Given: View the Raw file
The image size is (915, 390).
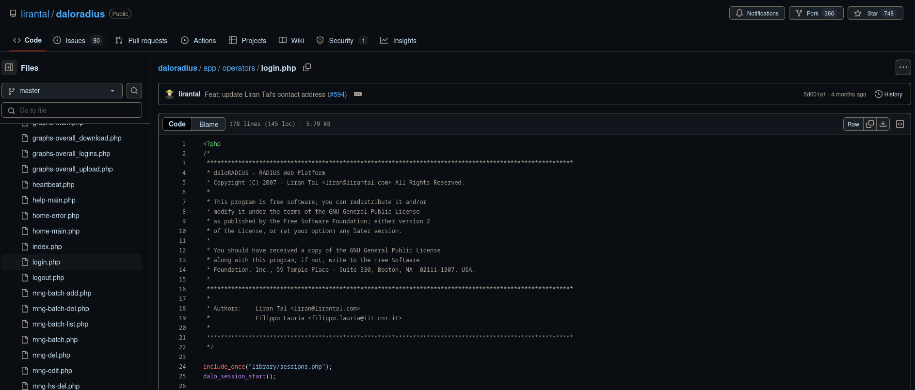Looking at the screenshot, I should pos(853,124).
